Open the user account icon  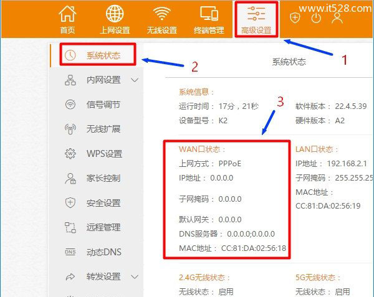[x=337, y=17]
